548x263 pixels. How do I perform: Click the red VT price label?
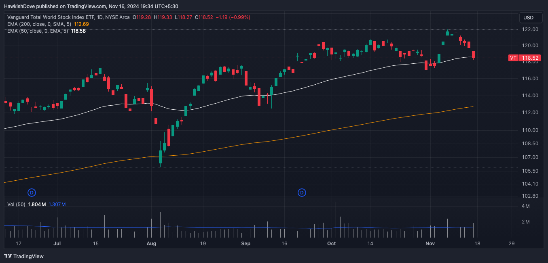[513, 58]
